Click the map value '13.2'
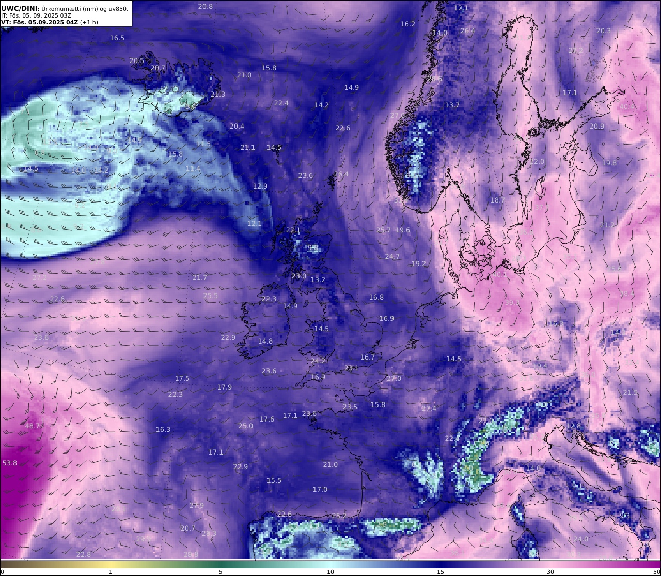The width and height of the screenshot is (661, 576). tap(318, 280)
